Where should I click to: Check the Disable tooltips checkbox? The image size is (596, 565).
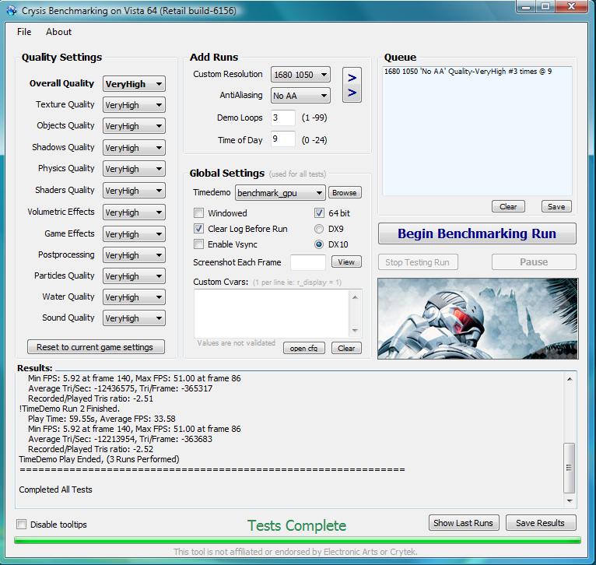[21, 525]
